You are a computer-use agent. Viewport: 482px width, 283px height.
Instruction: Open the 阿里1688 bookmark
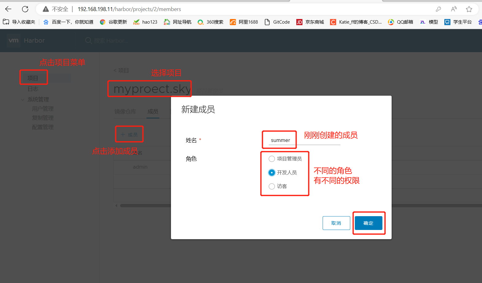[244, 22]
